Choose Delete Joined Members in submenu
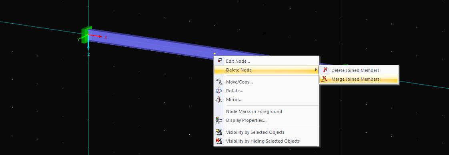Image resolution: width=449 pixels, height=155 pixels. coord(359,70)
